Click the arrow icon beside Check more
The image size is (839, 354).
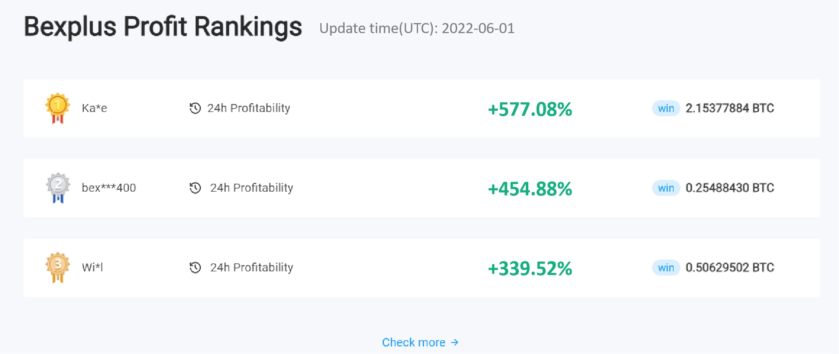455,343
